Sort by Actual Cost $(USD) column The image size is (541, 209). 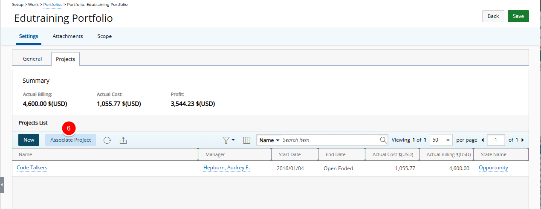point(392,154)
